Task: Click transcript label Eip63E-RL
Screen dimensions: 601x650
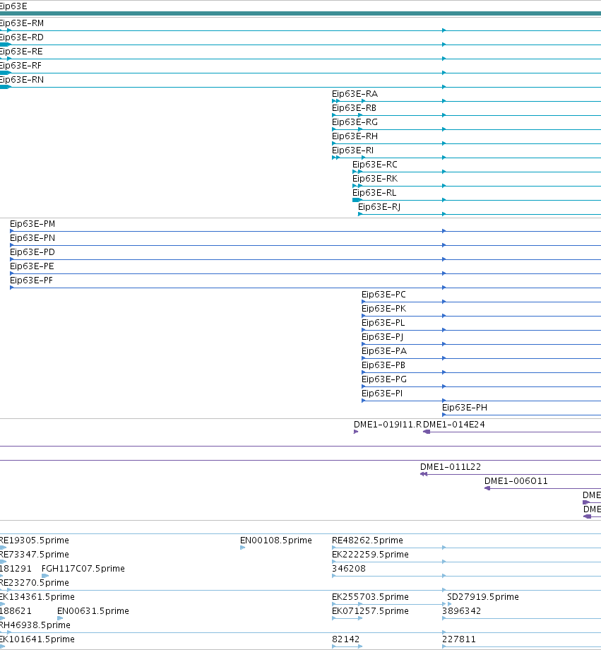Action: click(x=374, y=192)
